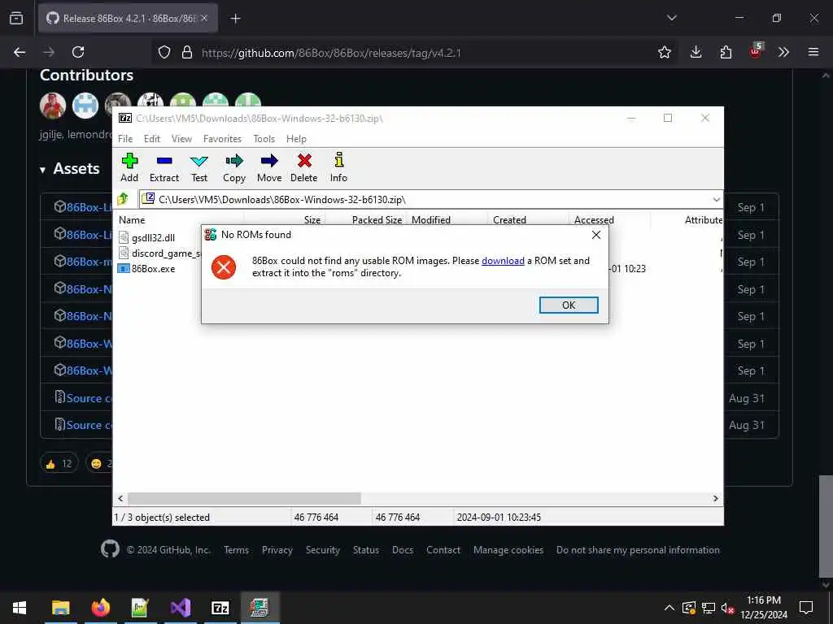Open the Firefox hamburger application menu

(x=813, y=52)
